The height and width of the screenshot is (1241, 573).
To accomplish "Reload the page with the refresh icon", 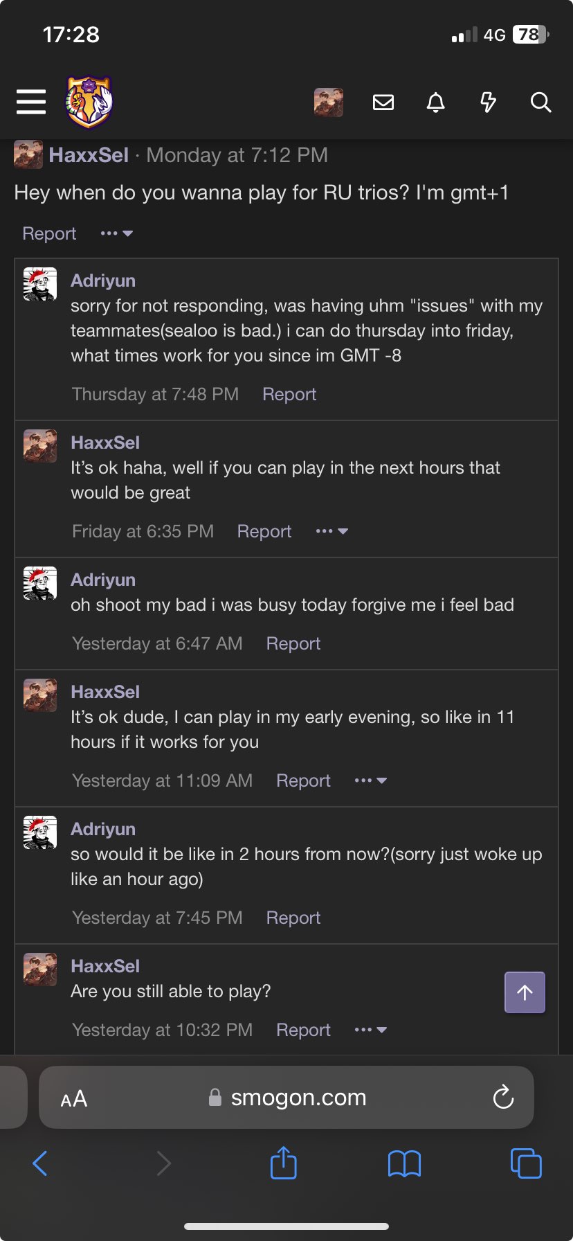I will [503, 1097].
